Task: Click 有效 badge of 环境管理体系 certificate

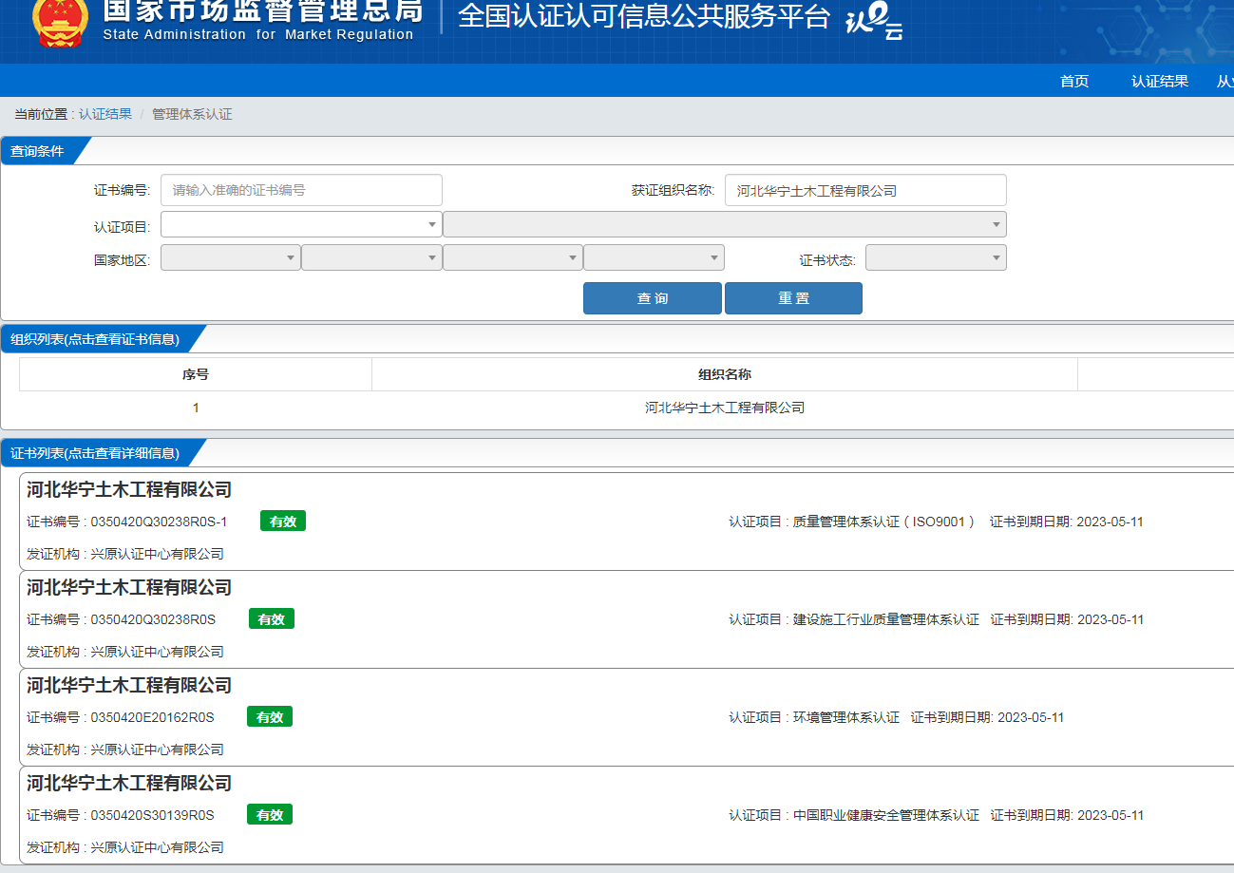Action: click(x=270, y=717)
